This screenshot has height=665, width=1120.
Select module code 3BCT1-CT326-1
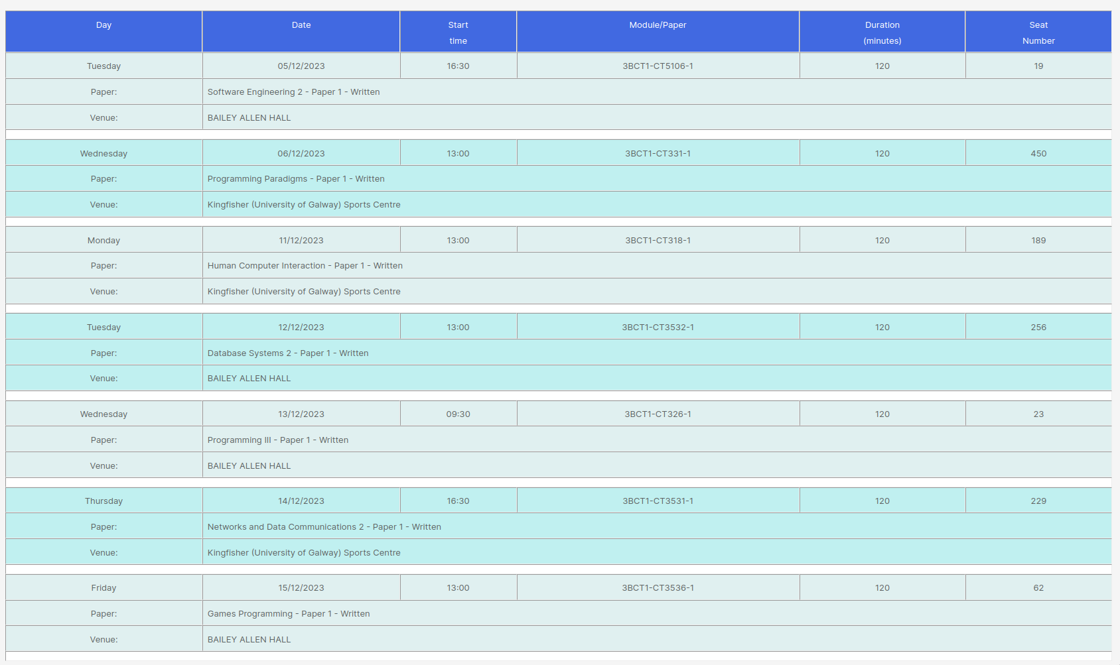[x=658, y=414]
